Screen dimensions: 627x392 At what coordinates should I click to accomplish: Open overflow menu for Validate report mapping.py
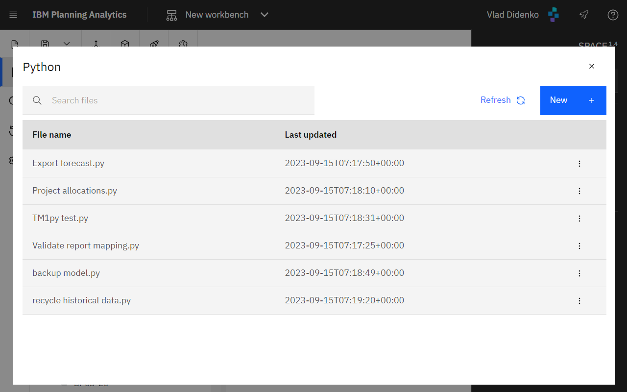[x=579, y=246]
